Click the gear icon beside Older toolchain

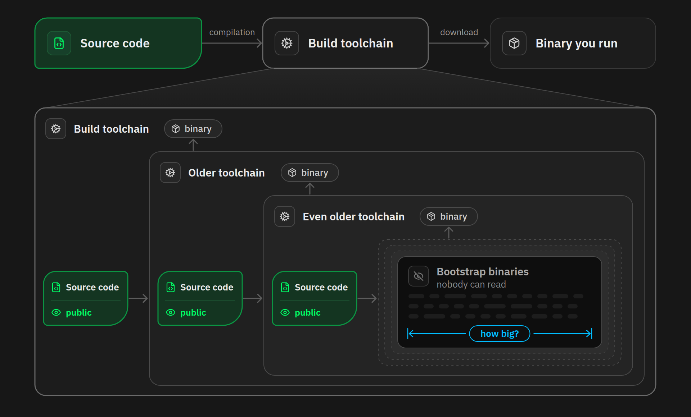point(170,173)
